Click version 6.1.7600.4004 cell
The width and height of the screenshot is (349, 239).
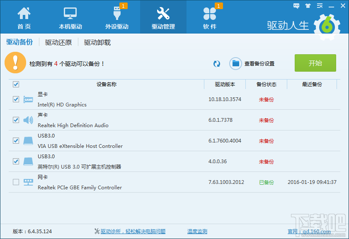click(225, 140)
